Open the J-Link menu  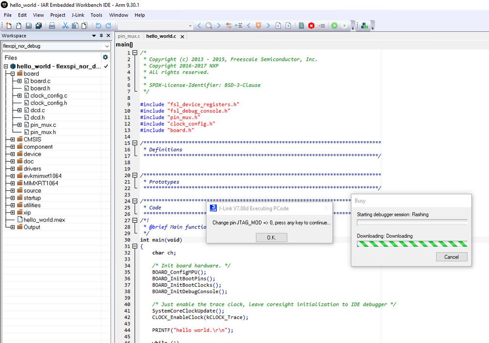coord(78,15)
